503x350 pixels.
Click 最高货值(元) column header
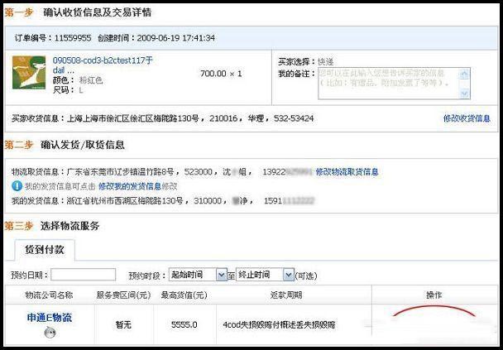(x=184, y=295)
